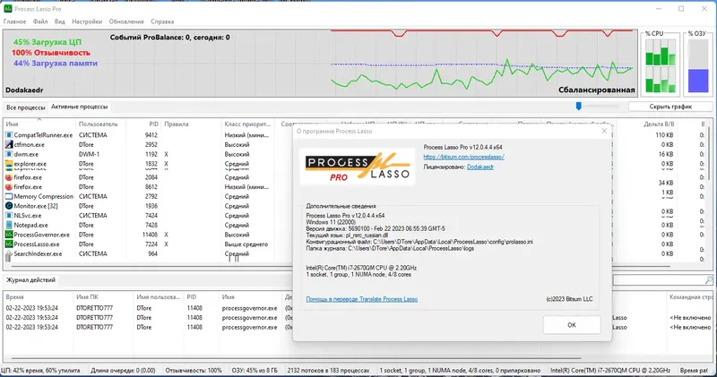Open the Настройки menu
The image size is (717, 377).
pyautogui.click(x=87, y=21)
